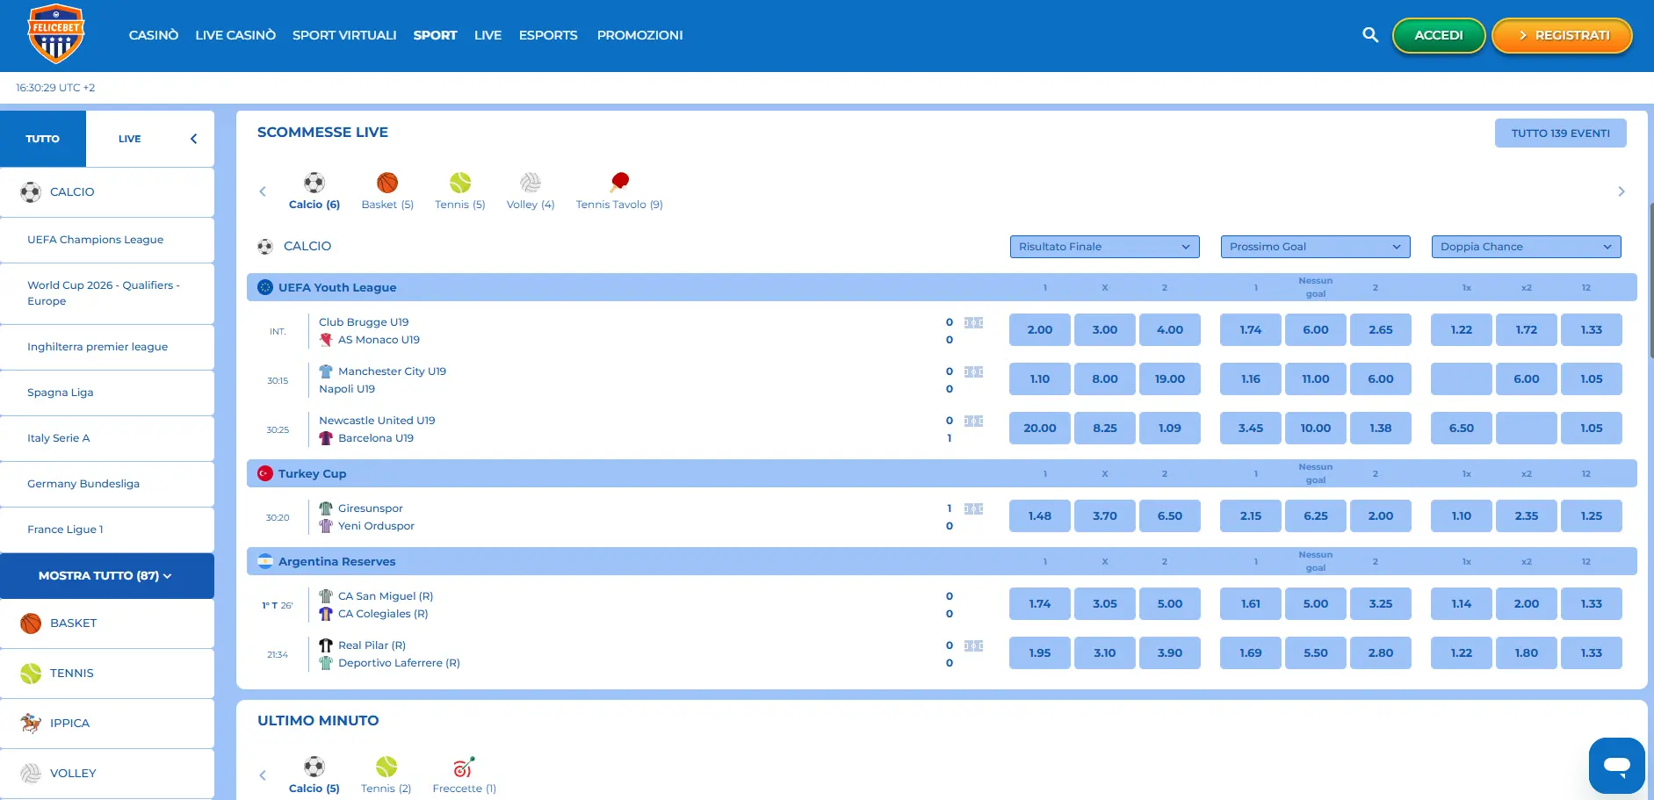Choose the Tennis Tavolo paddle icon
The image size is (1654, 800).
tap(619, 182)
